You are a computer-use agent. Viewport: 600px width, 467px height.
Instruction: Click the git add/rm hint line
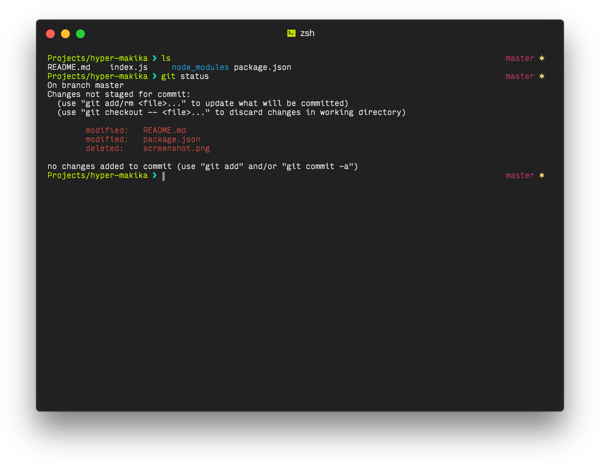203,103
